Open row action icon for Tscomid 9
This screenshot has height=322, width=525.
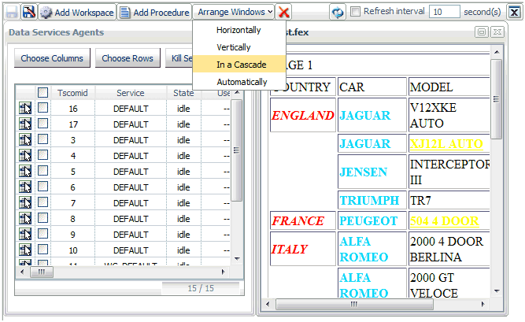25,234
